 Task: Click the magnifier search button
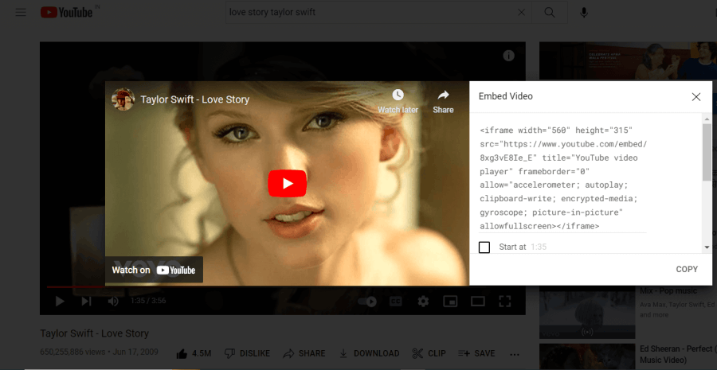click(550, 13)
